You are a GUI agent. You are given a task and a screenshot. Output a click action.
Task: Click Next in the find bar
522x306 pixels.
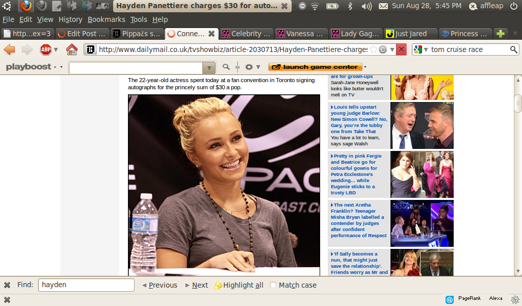pyautogui.click(x=197, y=285)
